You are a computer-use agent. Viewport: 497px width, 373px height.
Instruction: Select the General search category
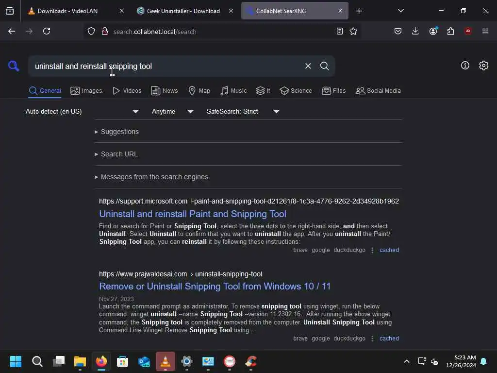coord(45,91)
